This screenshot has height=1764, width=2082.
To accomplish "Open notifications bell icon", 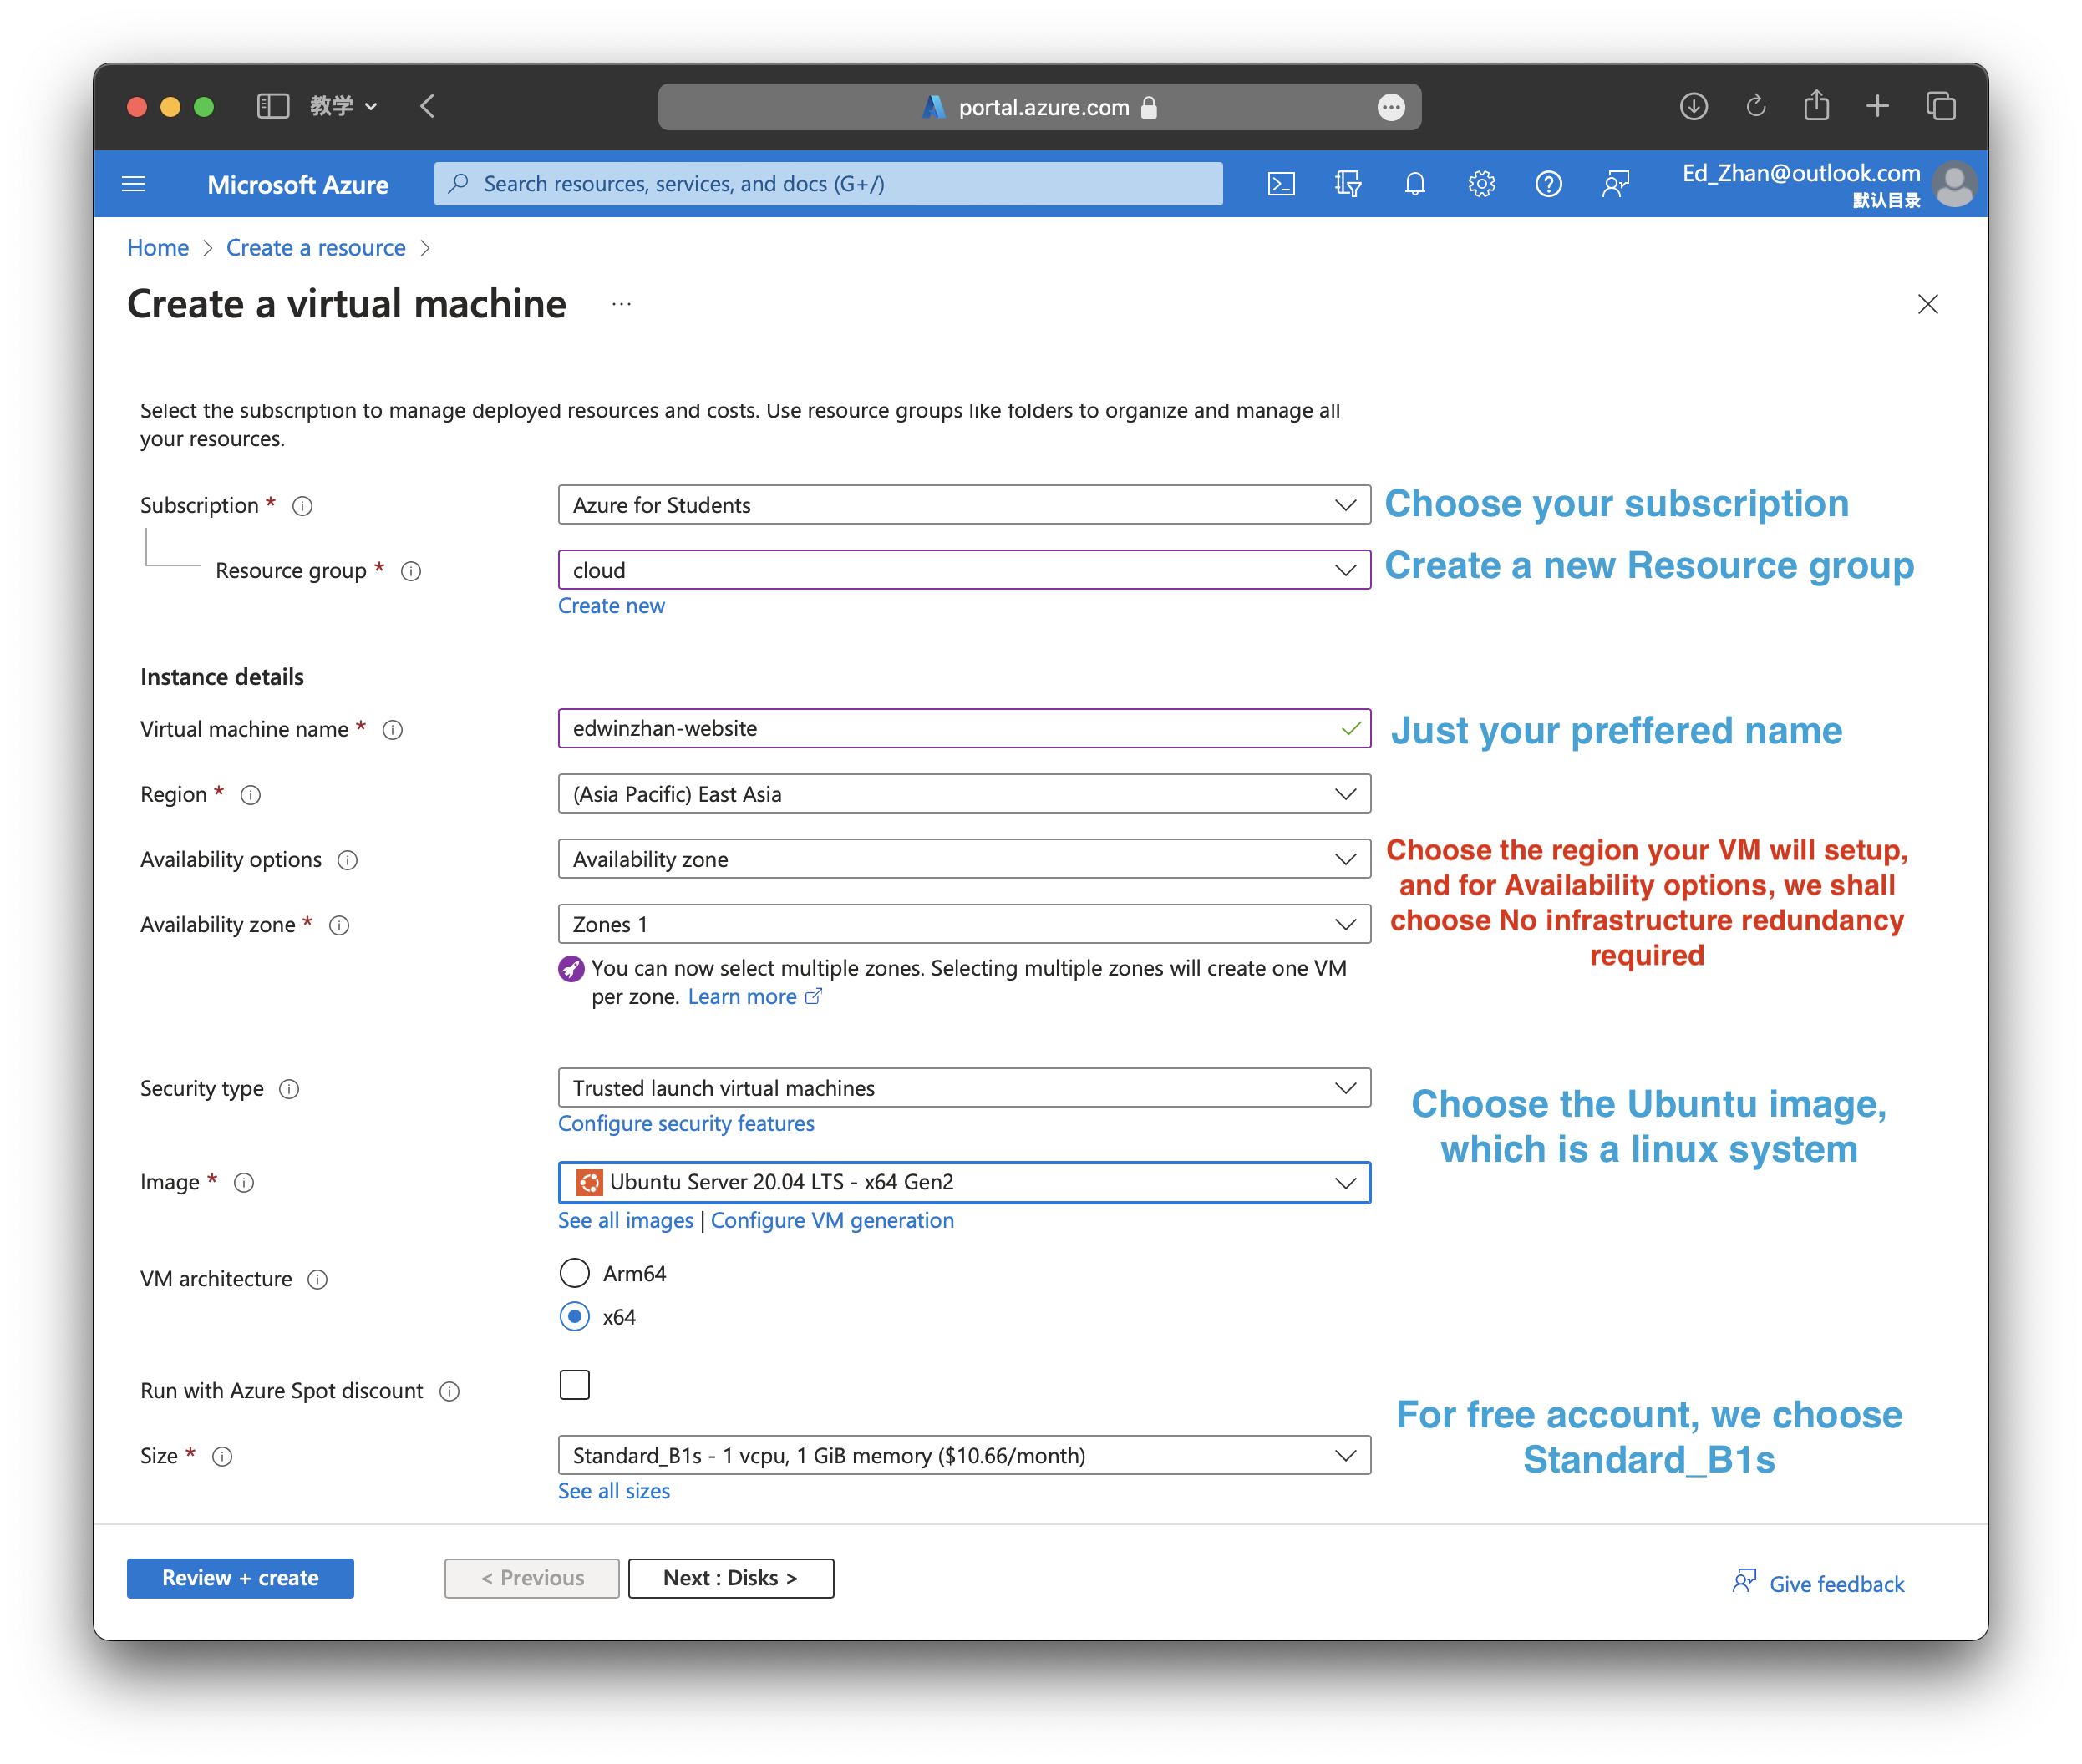I will [1414, 184].
